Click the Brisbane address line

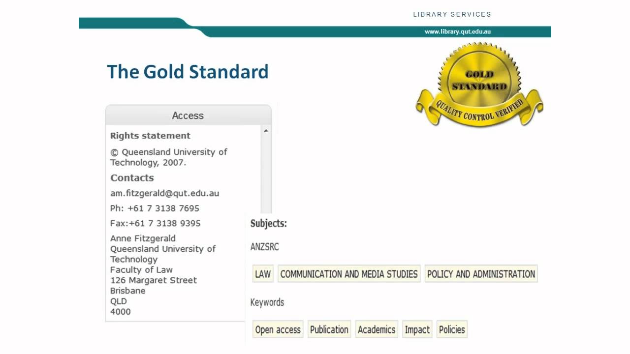point(128,291)
